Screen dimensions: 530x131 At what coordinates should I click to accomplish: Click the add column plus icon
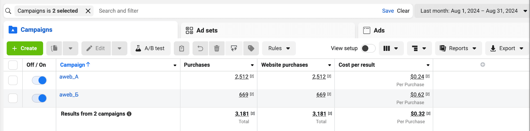pyautogui.click(x=483, y=65)
